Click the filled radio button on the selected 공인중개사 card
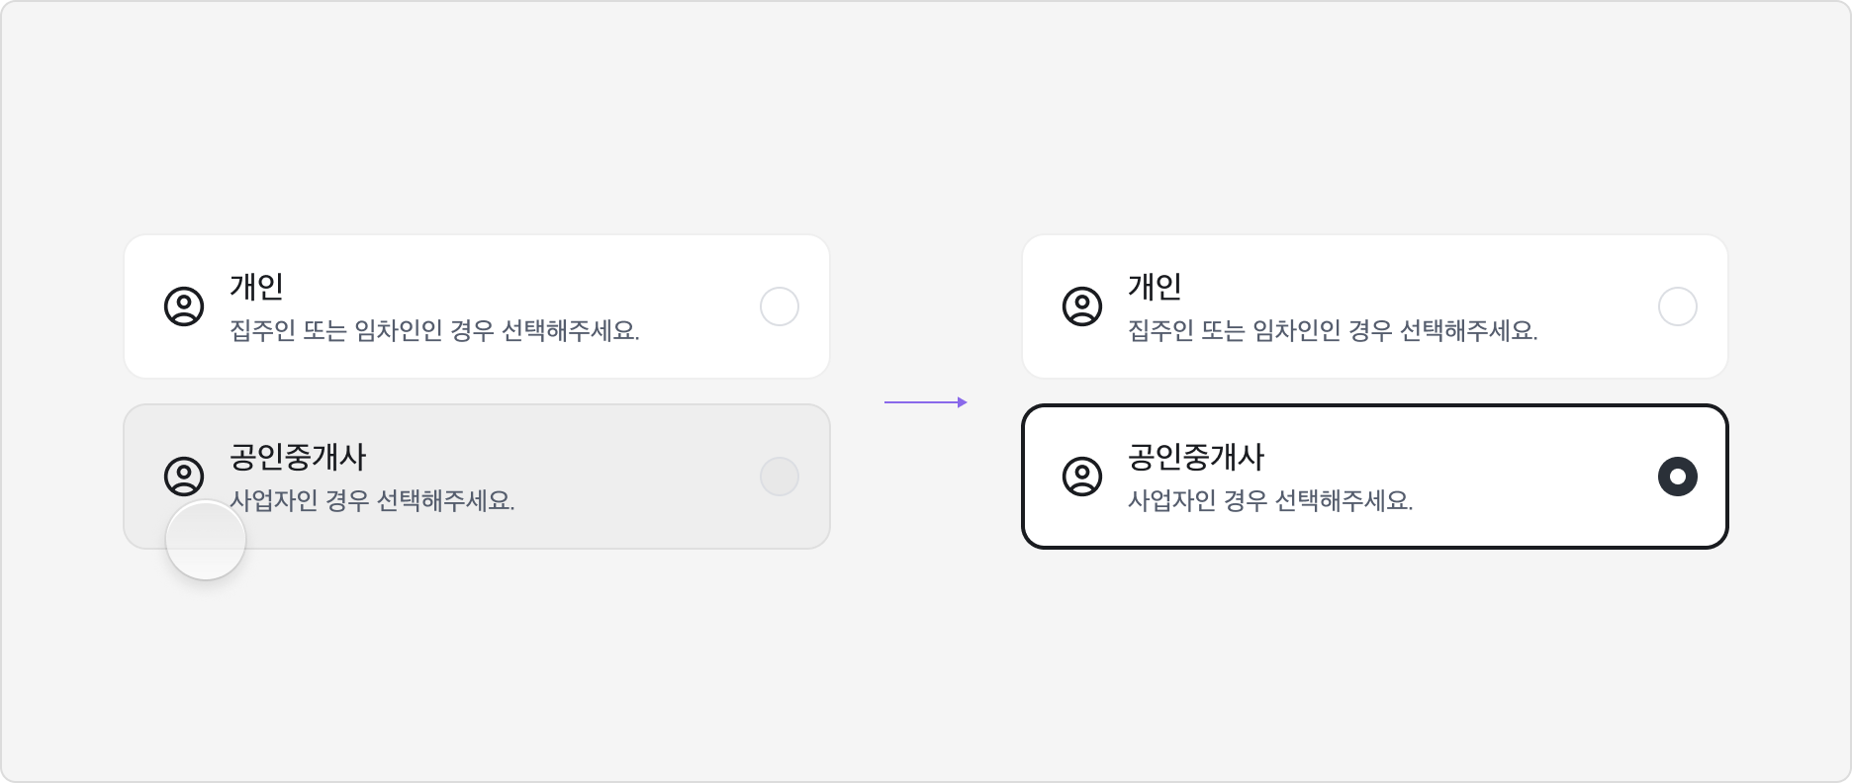 pos(1678,476)
